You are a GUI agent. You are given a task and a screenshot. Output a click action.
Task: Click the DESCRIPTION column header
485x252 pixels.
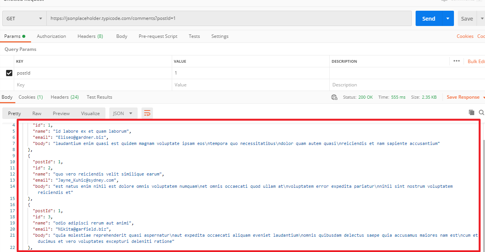pos(344,61)
